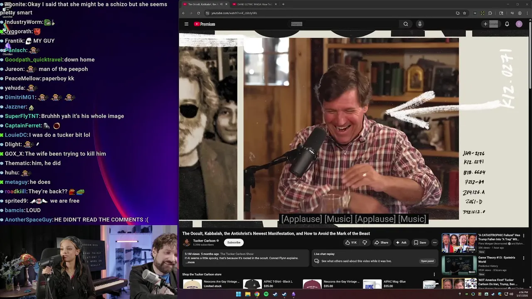532x299 pixels.
Task: Switch to the DARK GOTHIC MAGA tab
Action: click(x=254, y=4)
